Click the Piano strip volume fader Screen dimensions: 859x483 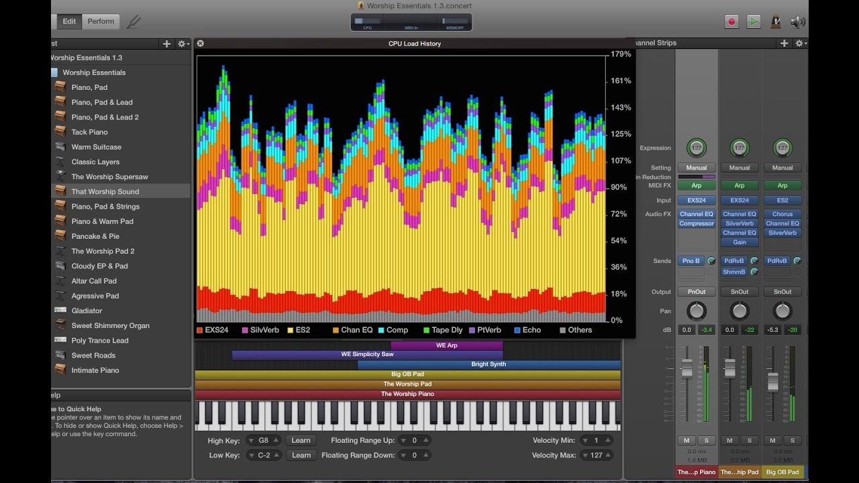(x=687, y=368)
